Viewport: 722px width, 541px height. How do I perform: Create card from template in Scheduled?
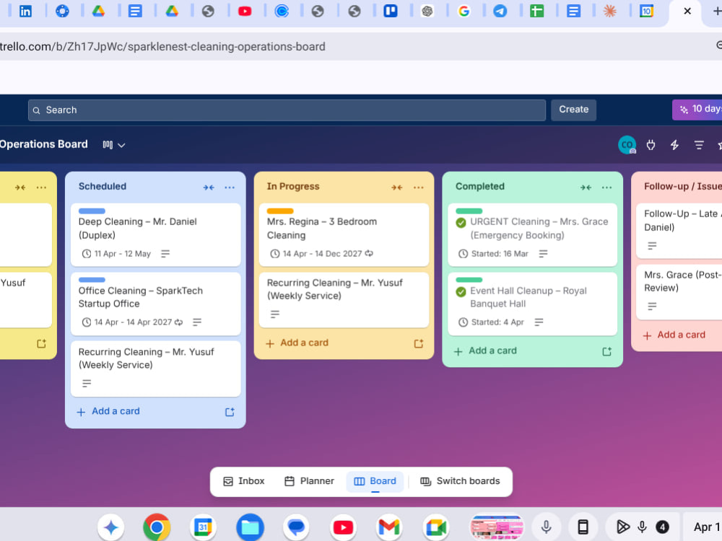tap(230, 412)
